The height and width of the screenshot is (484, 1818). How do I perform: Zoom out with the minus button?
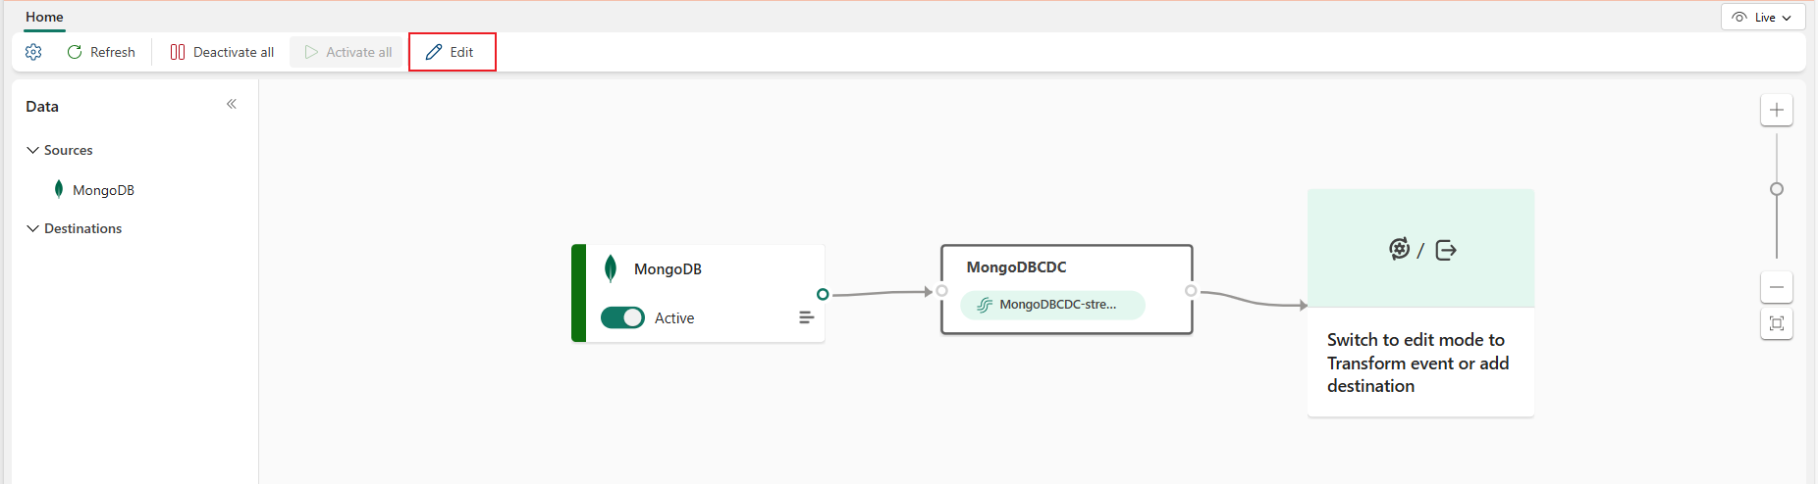(x=1777, y=287)
